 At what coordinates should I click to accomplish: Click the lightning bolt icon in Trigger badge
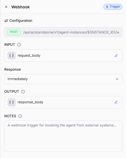[107, 7]
